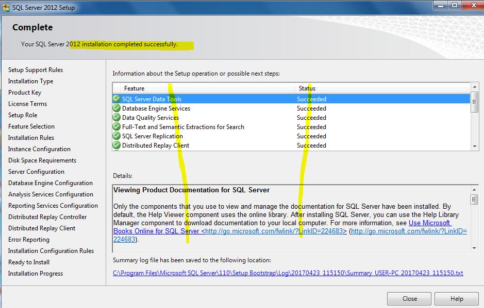The width and height of the screenshot is (484, 308).
Task: Click Analysis Services Configuration step
Action: coord(51,194)
